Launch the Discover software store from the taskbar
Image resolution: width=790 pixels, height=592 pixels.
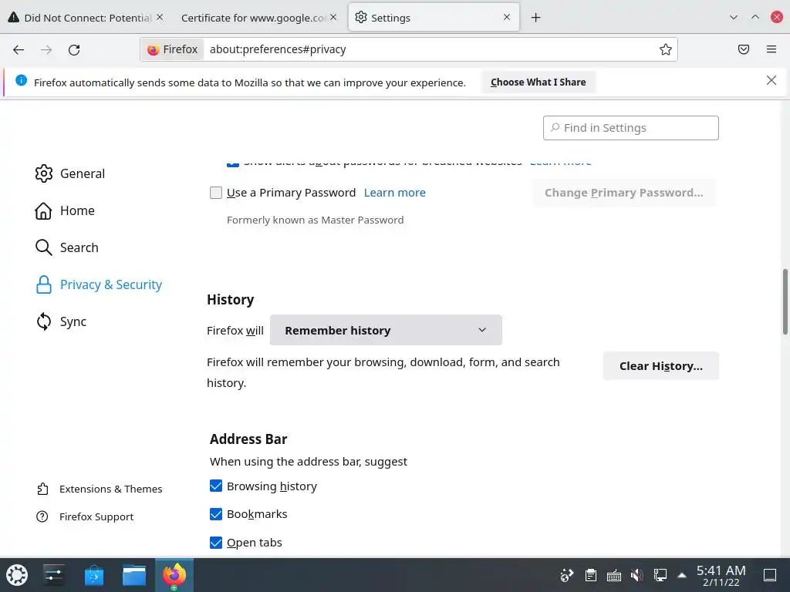[93, 575]
